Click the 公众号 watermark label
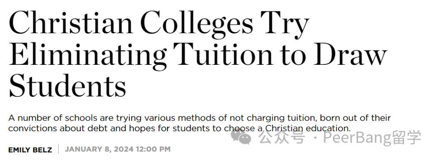439x160 pixels. coord(281,138)
